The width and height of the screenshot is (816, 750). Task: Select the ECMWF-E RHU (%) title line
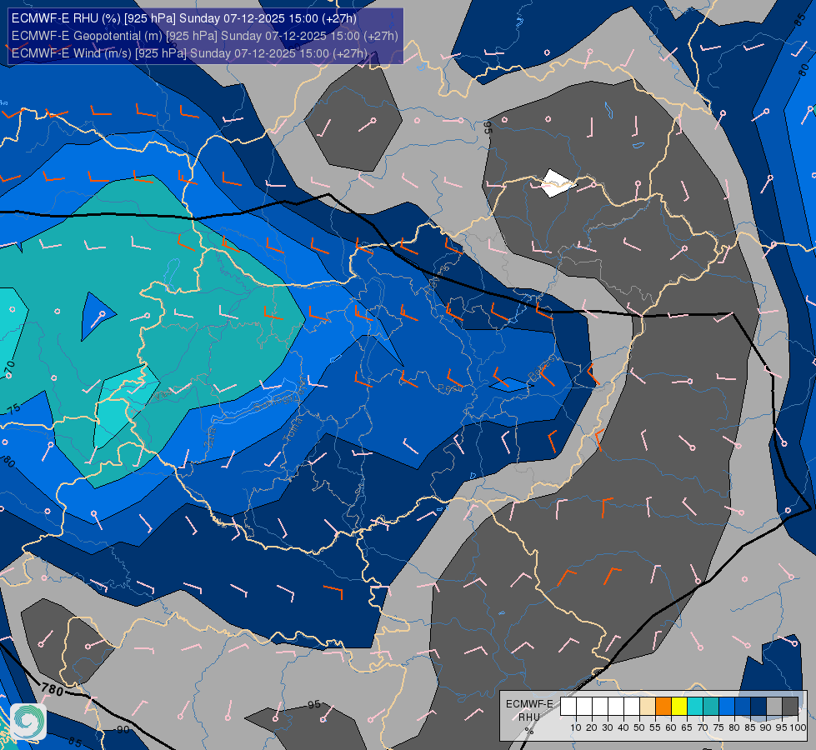pyautogui.click(x=183, y=18)
